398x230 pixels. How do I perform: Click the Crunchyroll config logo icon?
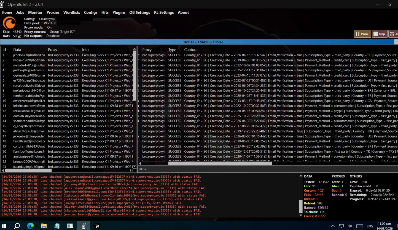[x=9, y=23]
